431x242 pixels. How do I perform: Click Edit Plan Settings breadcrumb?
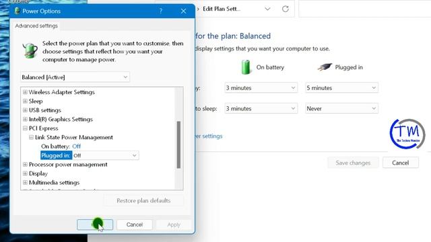[222, 9]
